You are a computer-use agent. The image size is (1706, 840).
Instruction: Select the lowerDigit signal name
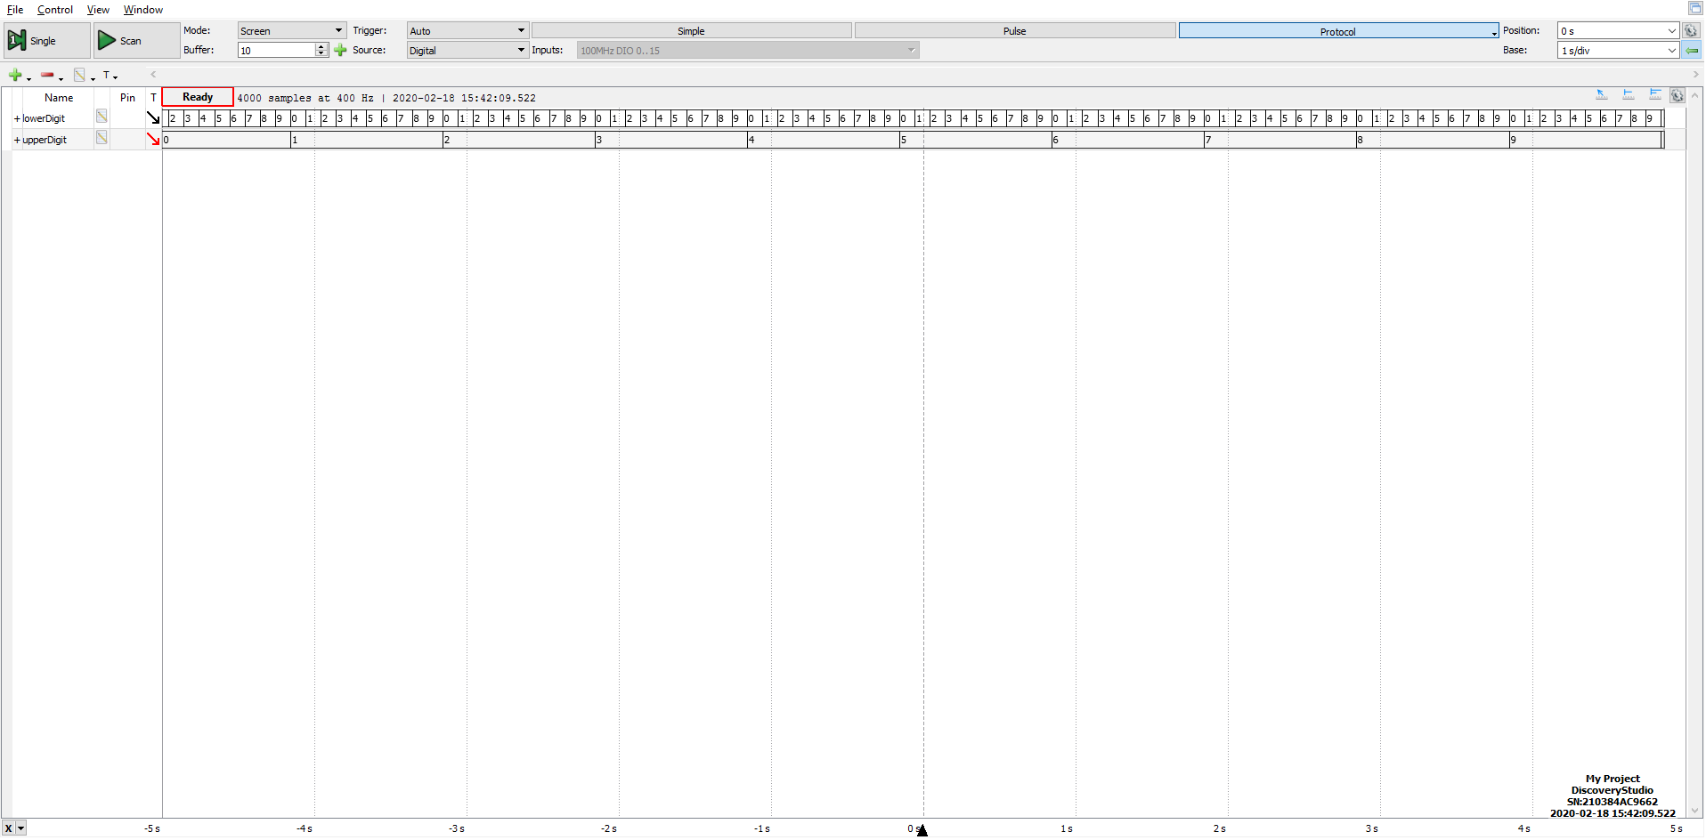coord(44,118)
